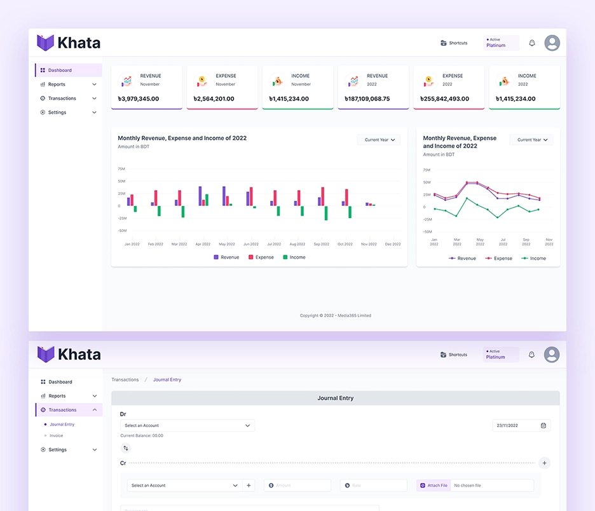The height and width of the screenshot is (511, 595).
Task: Click the Rate input field
Action: click(x=374, y=486)
